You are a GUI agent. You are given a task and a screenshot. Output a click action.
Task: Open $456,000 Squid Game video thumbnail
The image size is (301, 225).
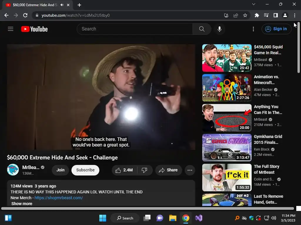click(227, 58)
